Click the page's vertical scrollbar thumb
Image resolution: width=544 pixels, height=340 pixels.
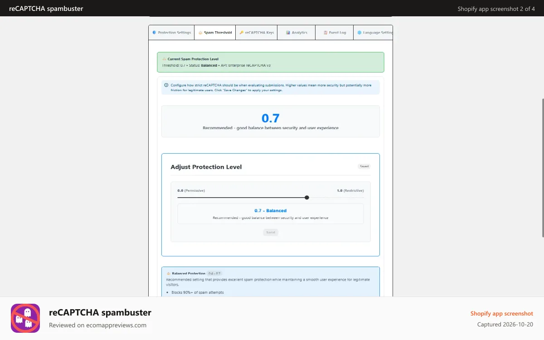(x=543, y=168)
